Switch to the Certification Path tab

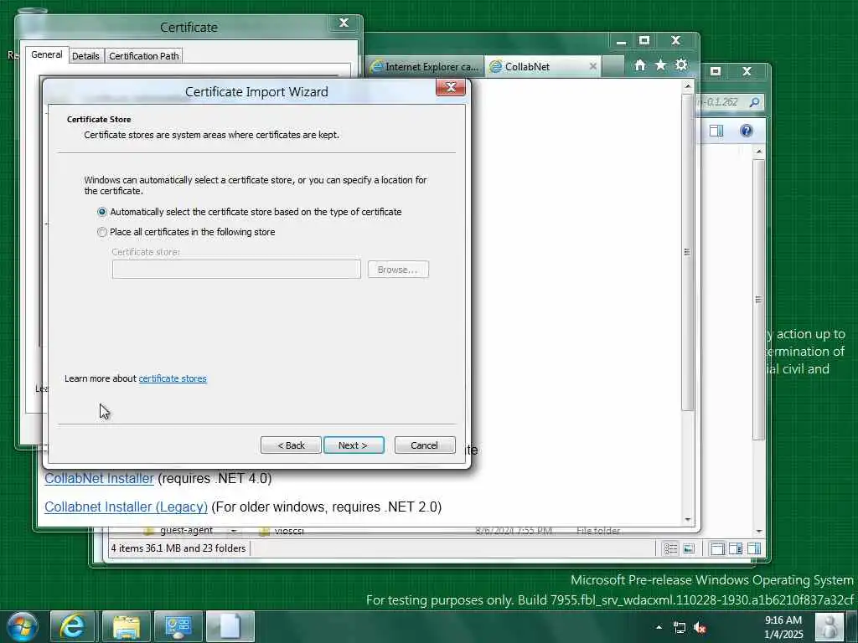(144, 56)
